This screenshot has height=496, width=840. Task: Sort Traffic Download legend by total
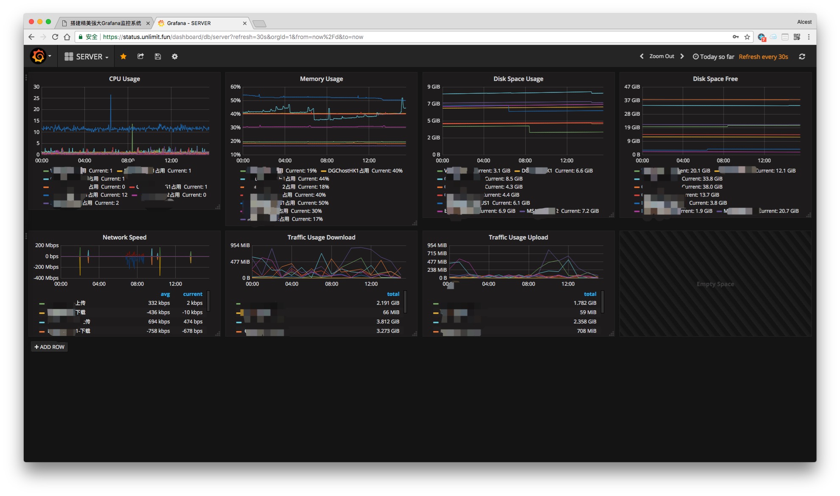click(393, 294)
